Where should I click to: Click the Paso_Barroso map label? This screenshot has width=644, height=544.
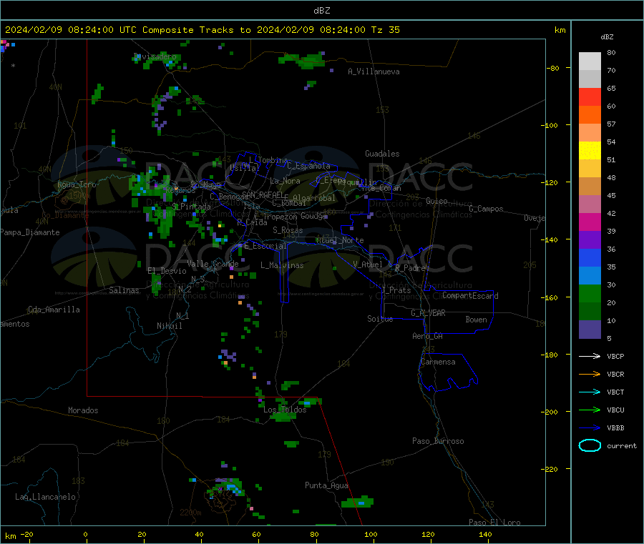(x=438, y=441)
